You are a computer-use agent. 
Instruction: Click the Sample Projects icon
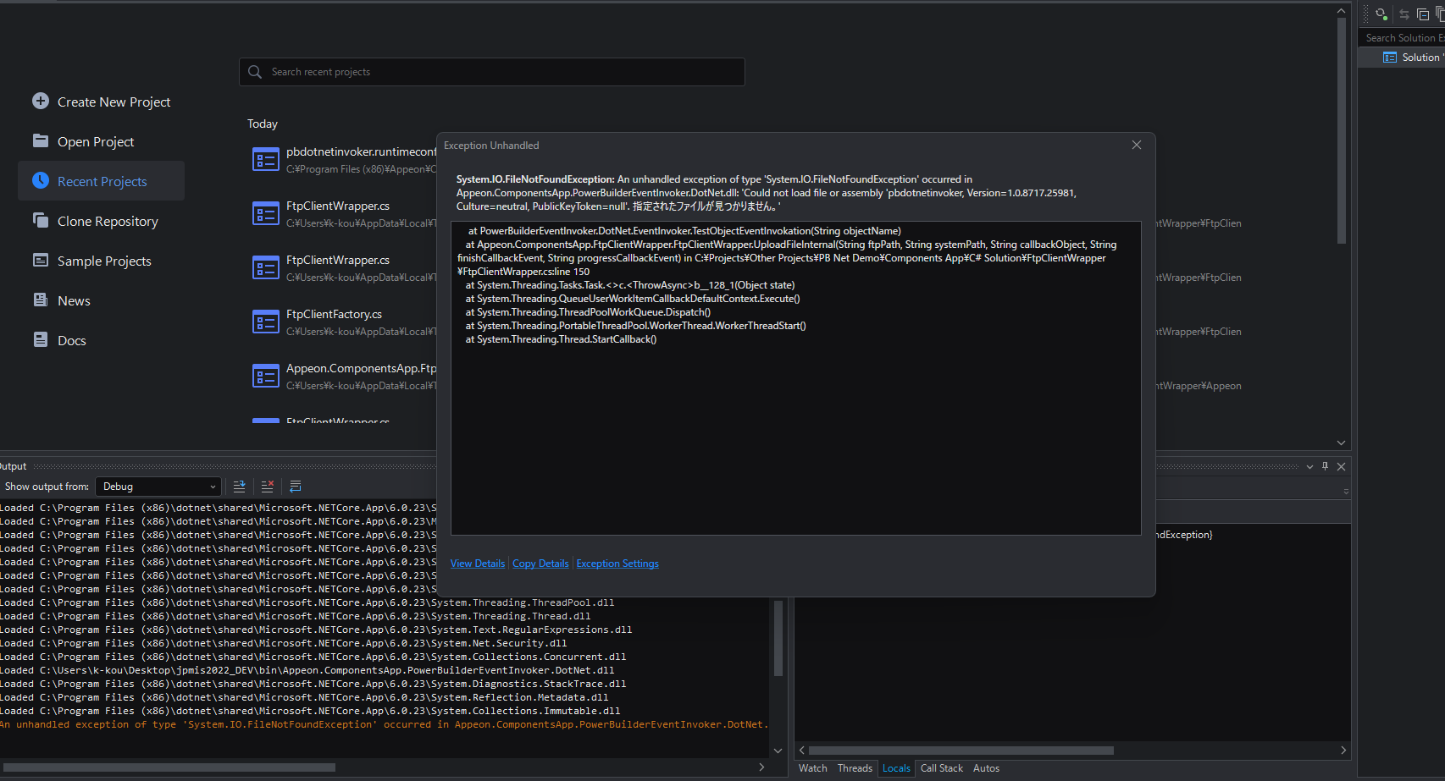(41, 260)
